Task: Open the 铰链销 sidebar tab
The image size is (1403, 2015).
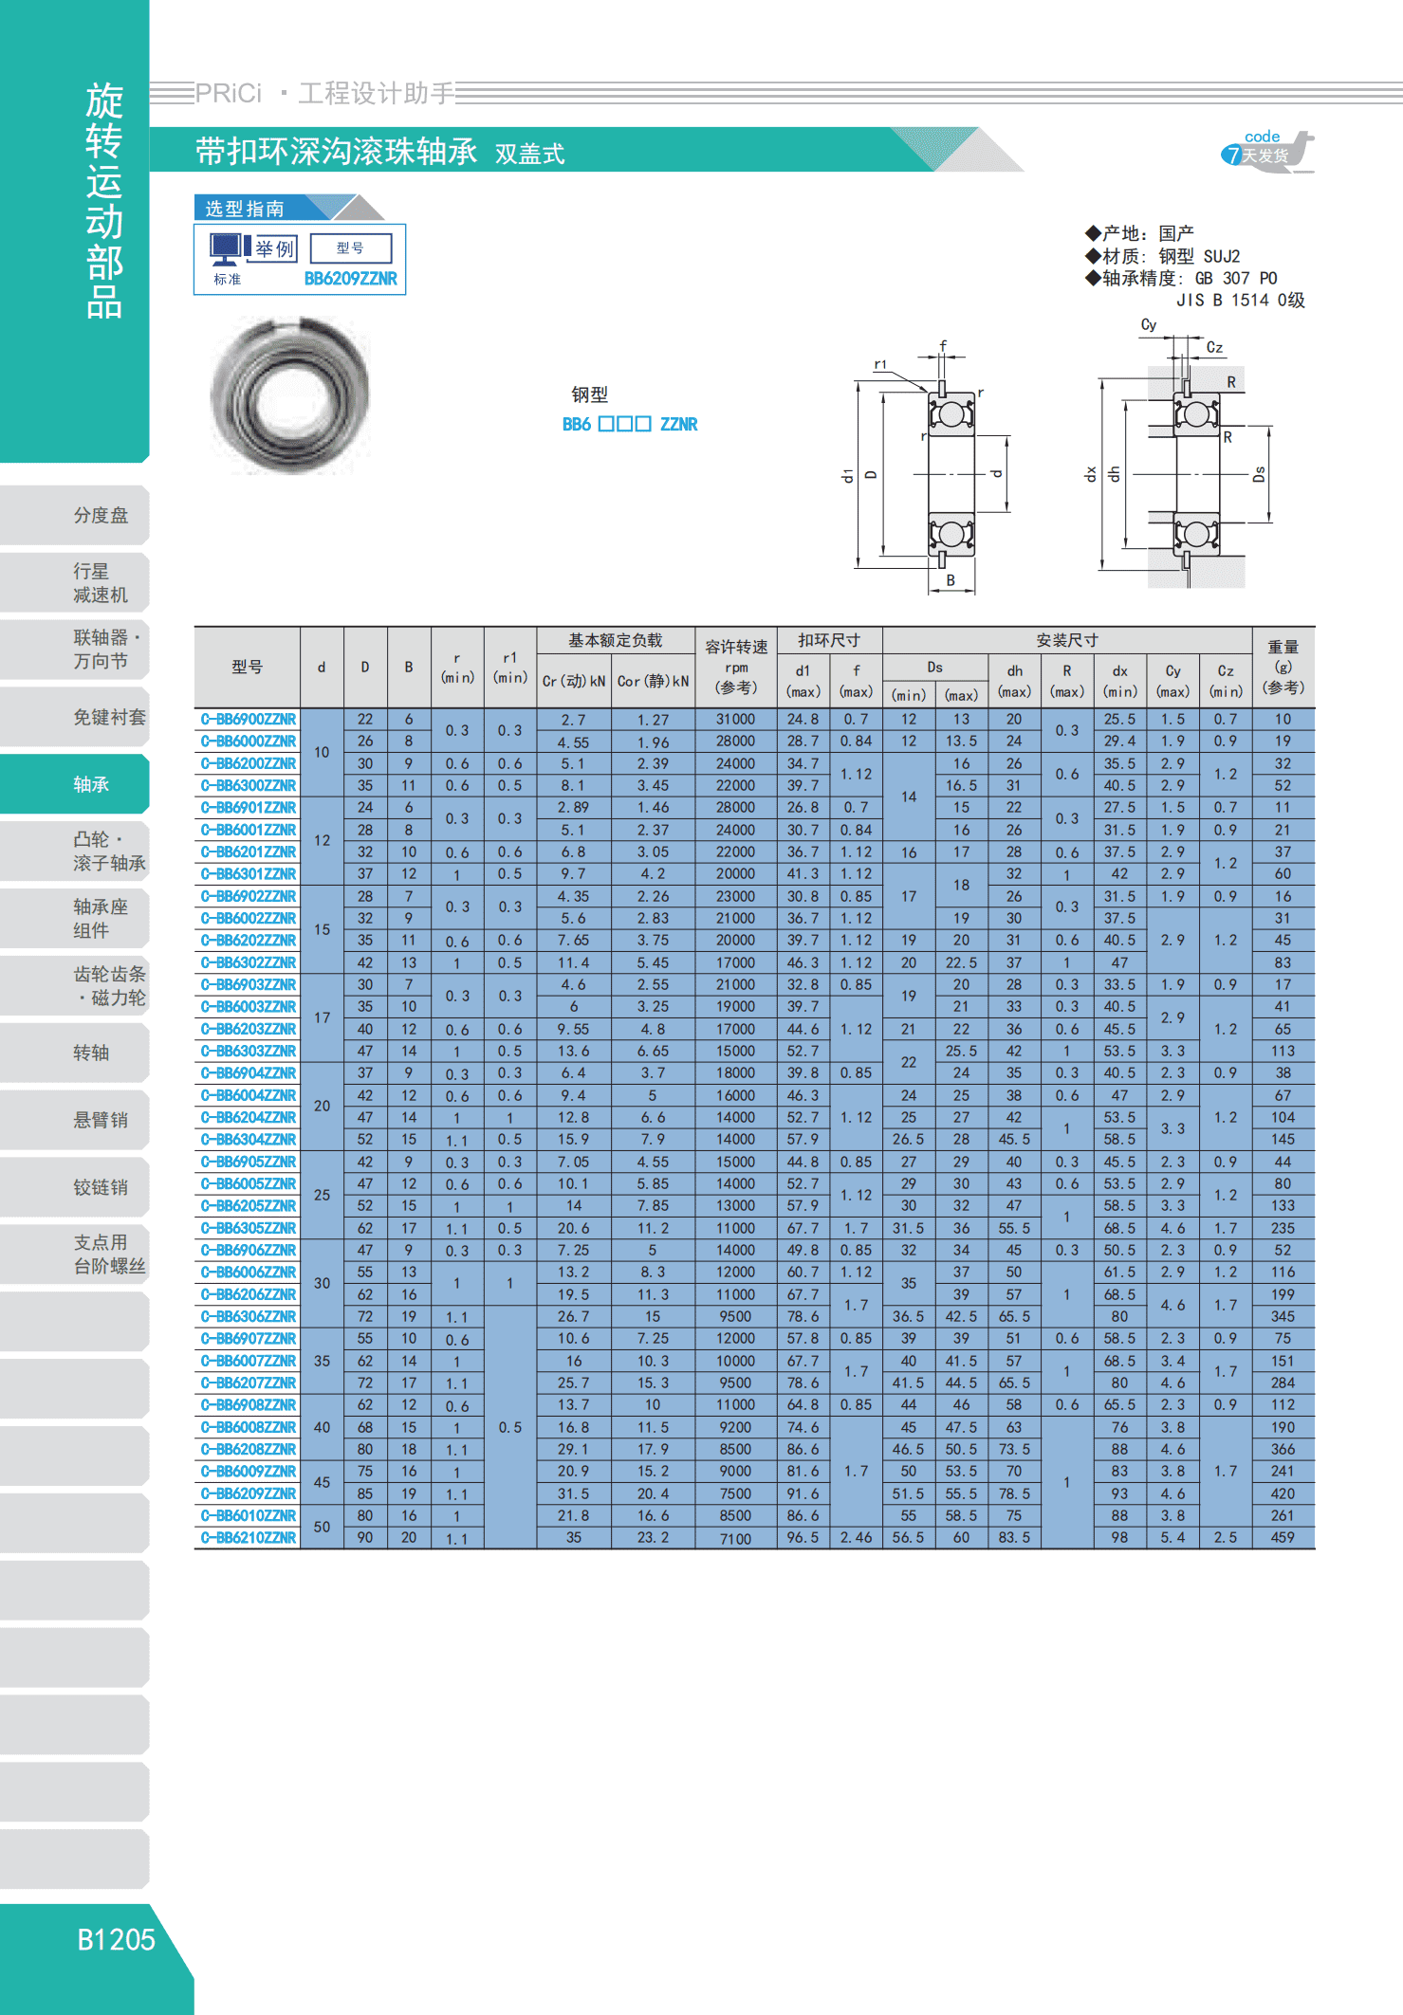Action: coord(75,1187)
